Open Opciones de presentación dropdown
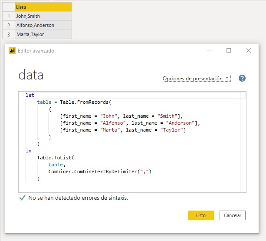The image size is (266, 241). [197, 78]
